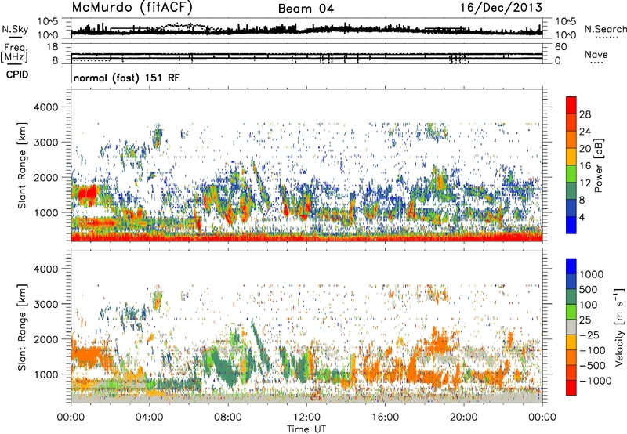Click the '20:00' time axis tick label
This screenshot has width=627, height=434.
[464, 418]
